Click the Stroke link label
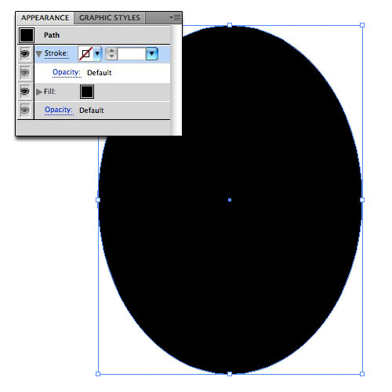392x392 pixels. point(56,53)
